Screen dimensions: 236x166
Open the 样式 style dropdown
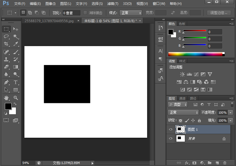point(131,13)
